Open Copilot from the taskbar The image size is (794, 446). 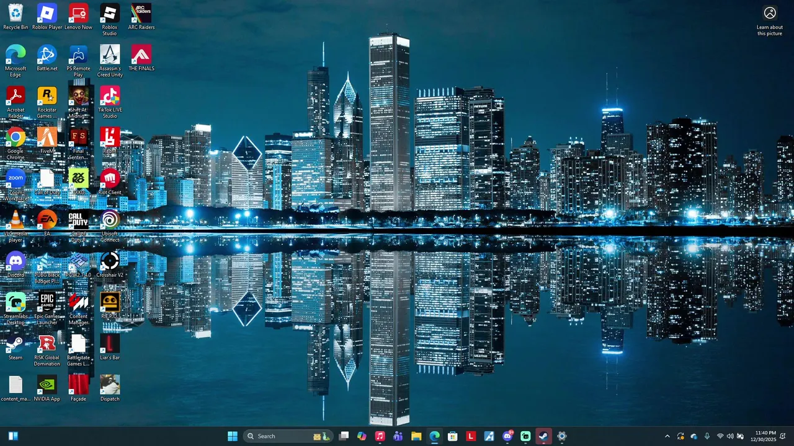point(362,436)
